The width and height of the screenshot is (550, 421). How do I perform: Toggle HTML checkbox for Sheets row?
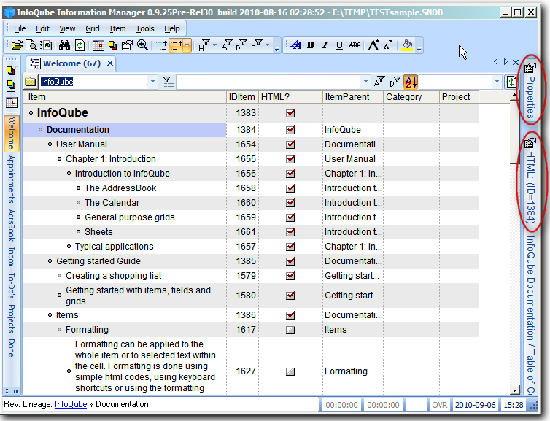tap(290, 232)
